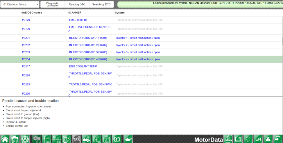Open the EWD wiring diagrams icon
Image resolution: width=283 pixels, height=143 pixels.
pos(47,139)
